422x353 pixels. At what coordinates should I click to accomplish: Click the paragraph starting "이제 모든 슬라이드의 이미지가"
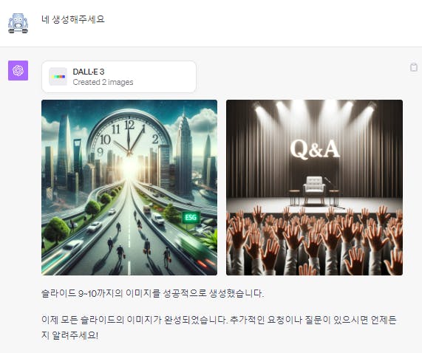[x=219, y=327]
